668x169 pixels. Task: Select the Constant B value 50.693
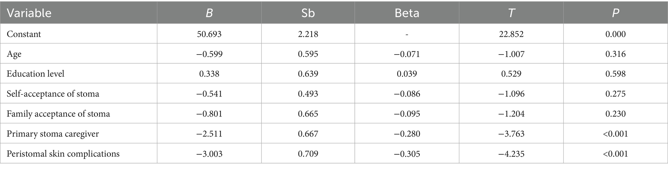tap(209, 34)
